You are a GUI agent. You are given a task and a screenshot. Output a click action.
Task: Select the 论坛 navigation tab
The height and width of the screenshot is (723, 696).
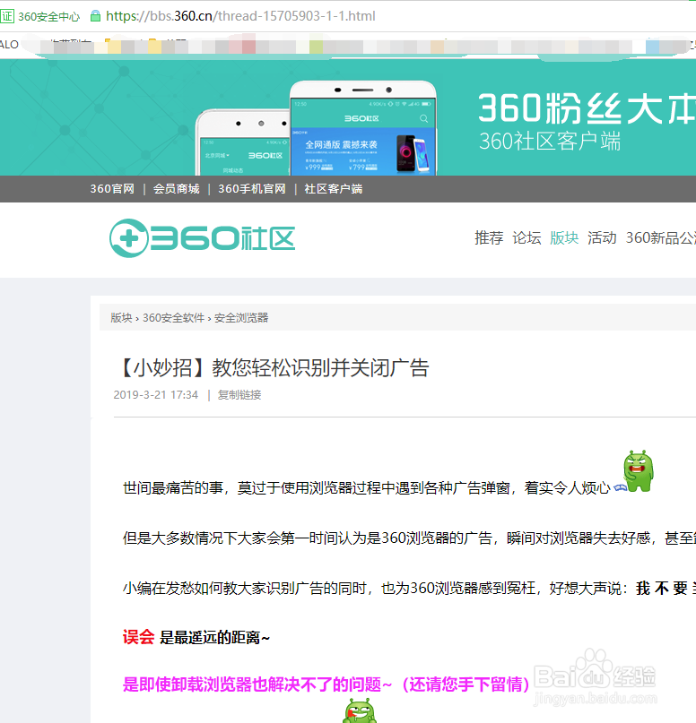(x=526, y=237)
